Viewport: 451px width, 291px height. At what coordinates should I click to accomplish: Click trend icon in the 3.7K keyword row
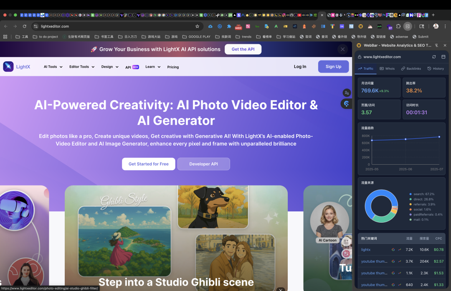click(400, 261)
